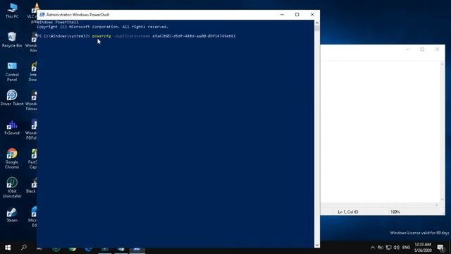
Task: Click Notepad vertical scrollbar up arrow
Action: coord(443,64)
